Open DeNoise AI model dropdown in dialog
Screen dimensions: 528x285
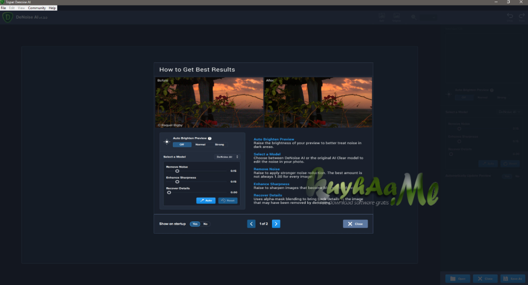(227, 157)
